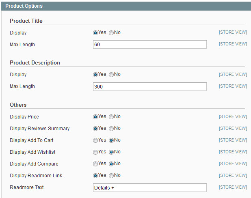Viewport: 251px width, 198px height.
Task: Select No for Product Title Display
Action: pyautogui.click(x=111, y=33)
